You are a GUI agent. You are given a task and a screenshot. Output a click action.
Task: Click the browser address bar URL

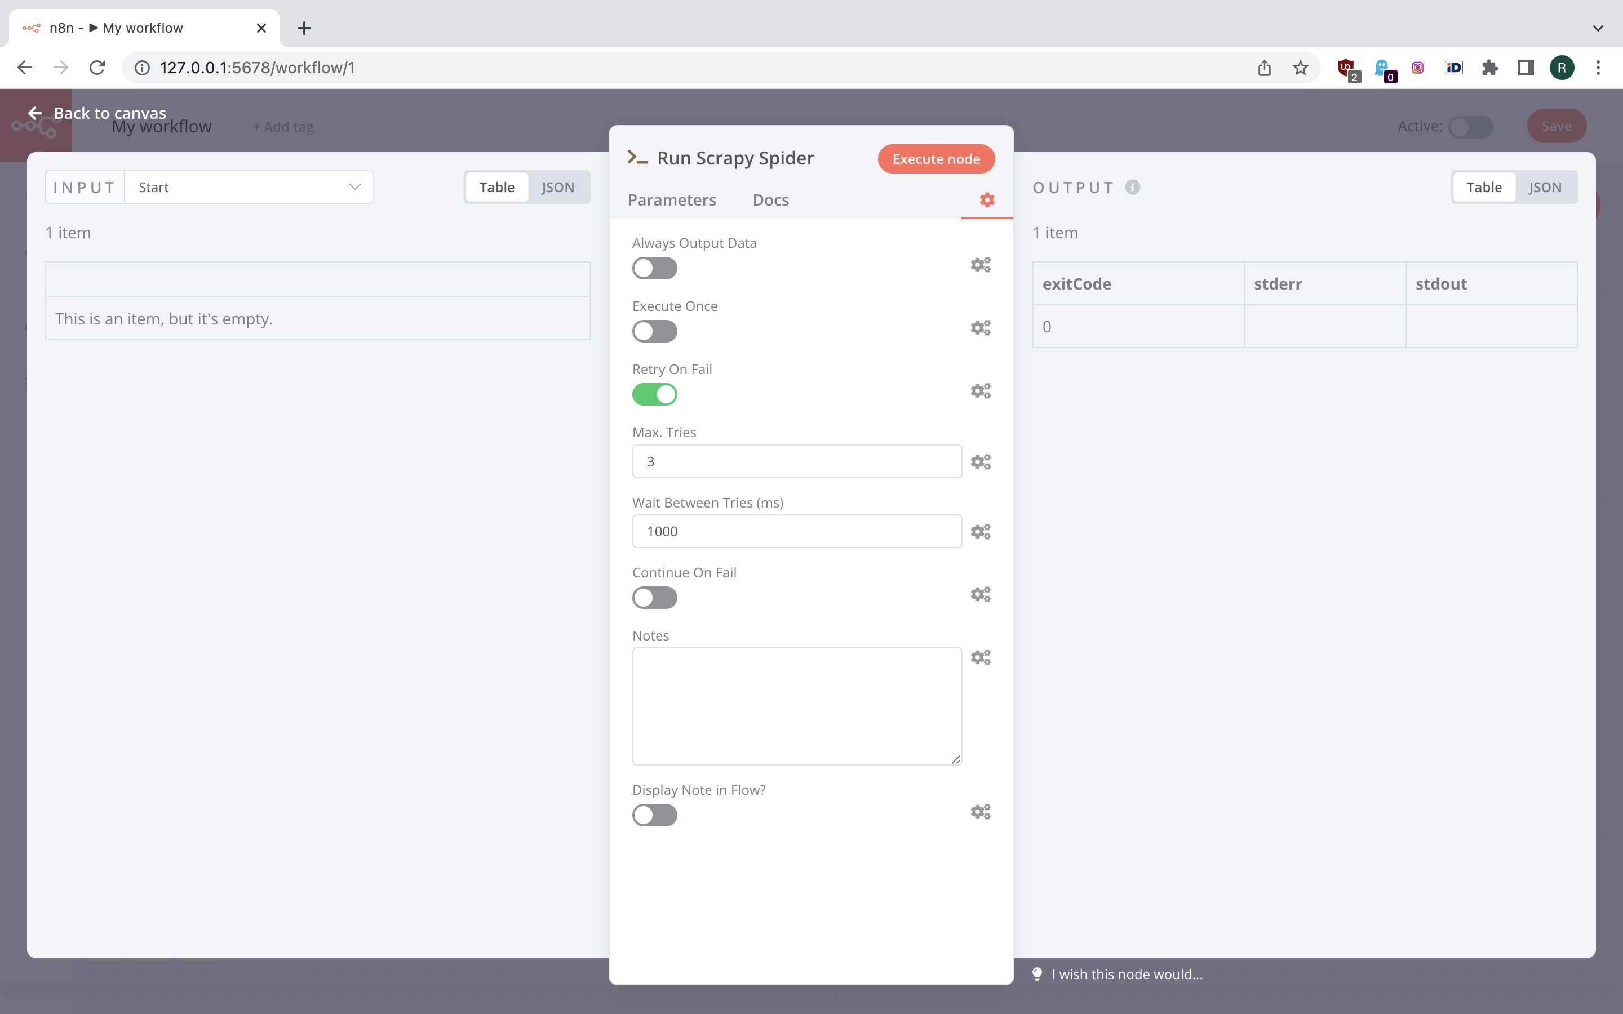(x=258, y=68)
